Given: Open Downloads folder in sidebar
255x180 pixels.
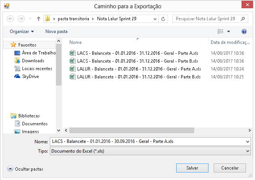Looking at the screenshot, I should click(x=33, y=61).
